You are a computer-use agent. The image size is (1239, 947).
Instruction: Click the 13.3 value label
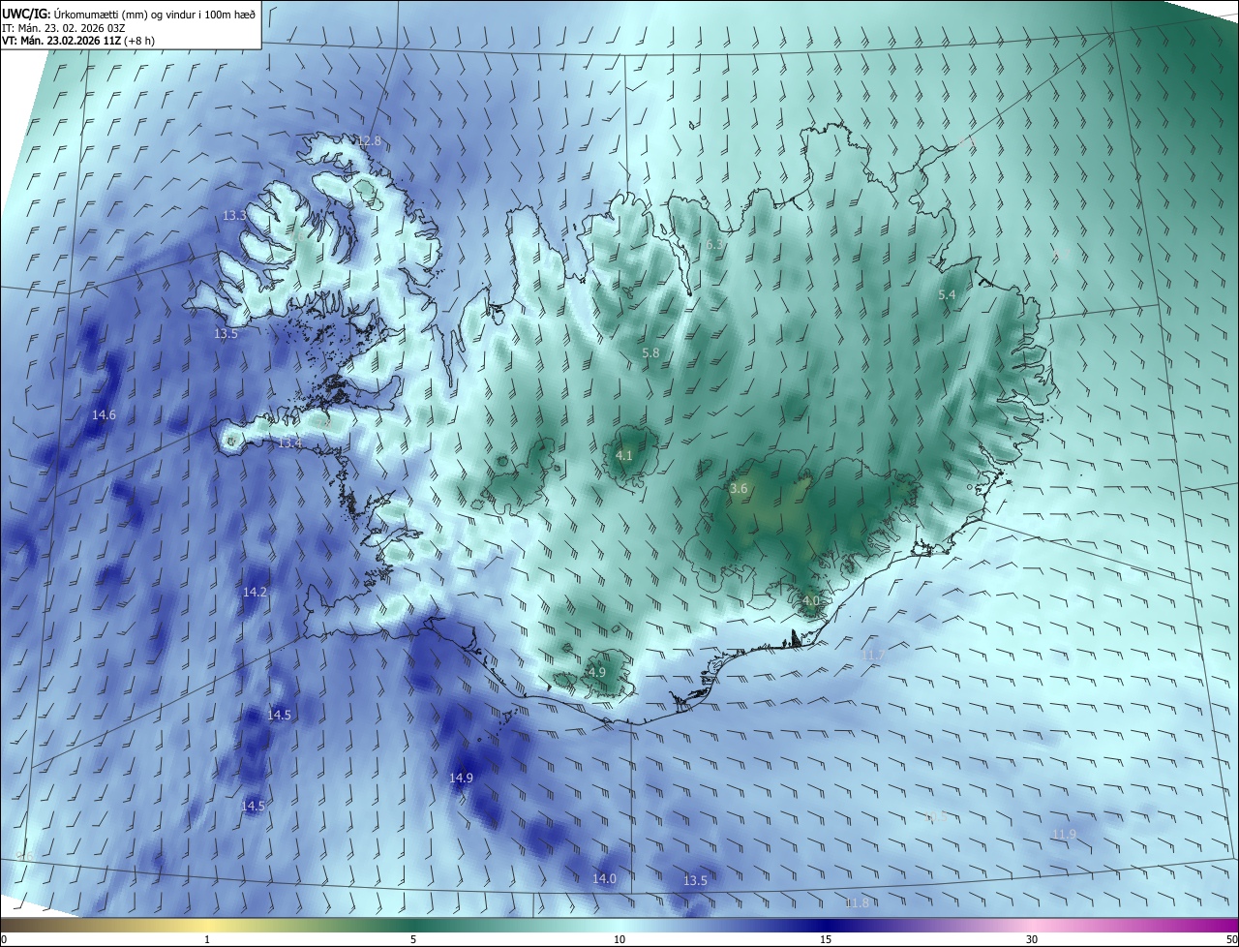point(234,215)
